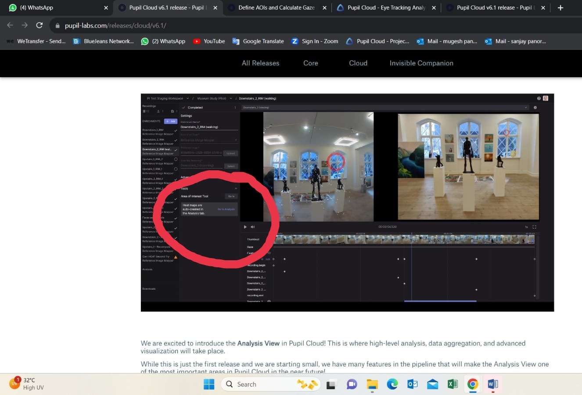Open Excel from the taskbar

coord(453,384)
